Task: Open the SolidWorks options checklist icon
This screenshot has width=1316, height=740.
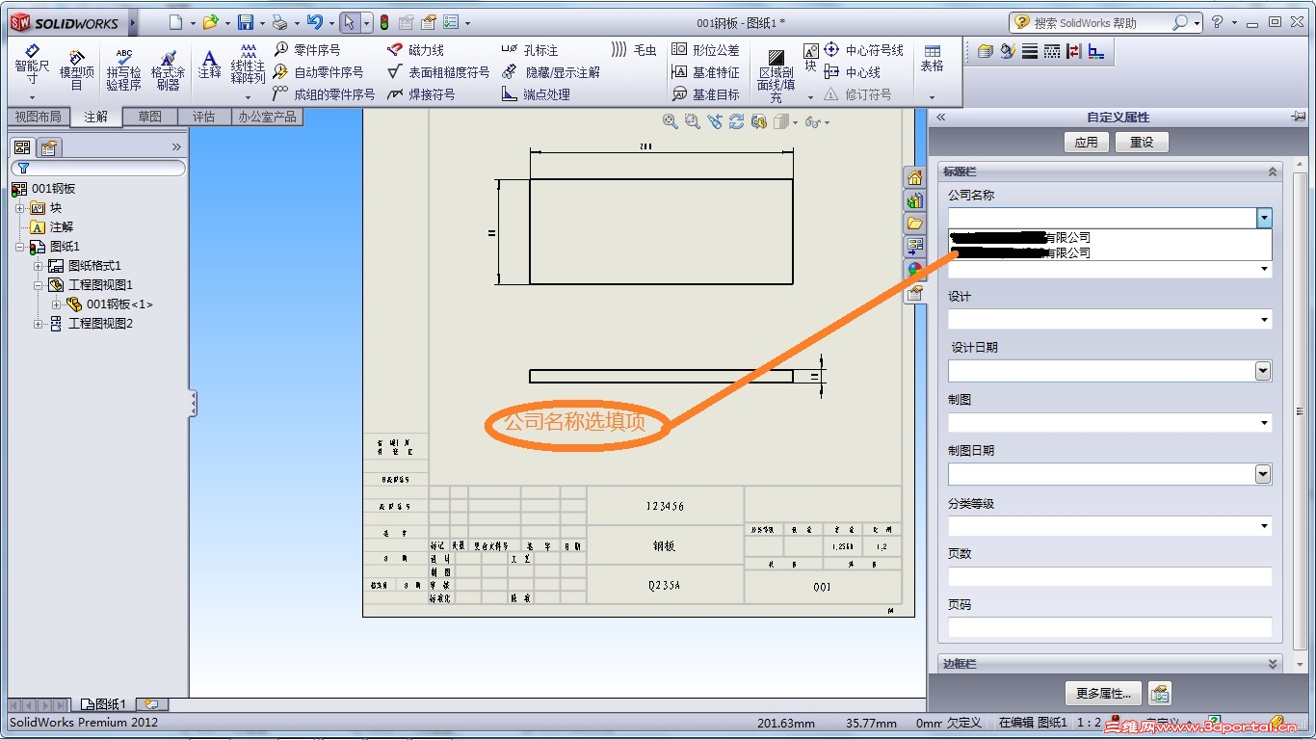Action: [450, 22]
